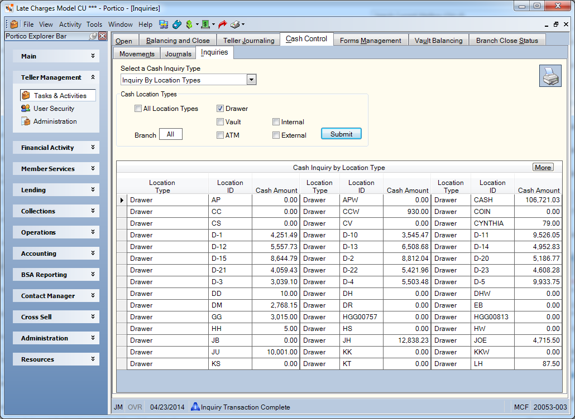The image size is (575, 419).
Task: Switch to the Vault Balancing tab
Action: (x=439, y=40)
